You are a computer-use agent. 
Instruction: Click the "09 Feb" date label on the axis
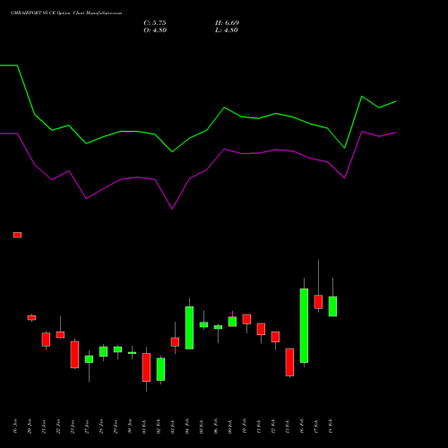point(230,426)
